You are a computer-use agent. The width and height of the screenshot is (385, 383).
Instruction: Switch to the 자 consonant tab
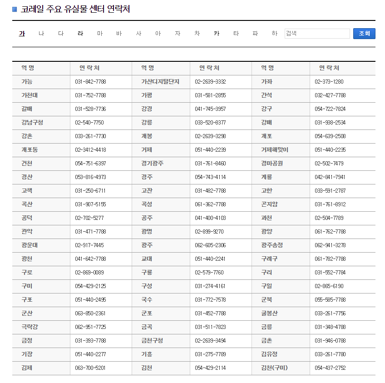click(178, 33)
